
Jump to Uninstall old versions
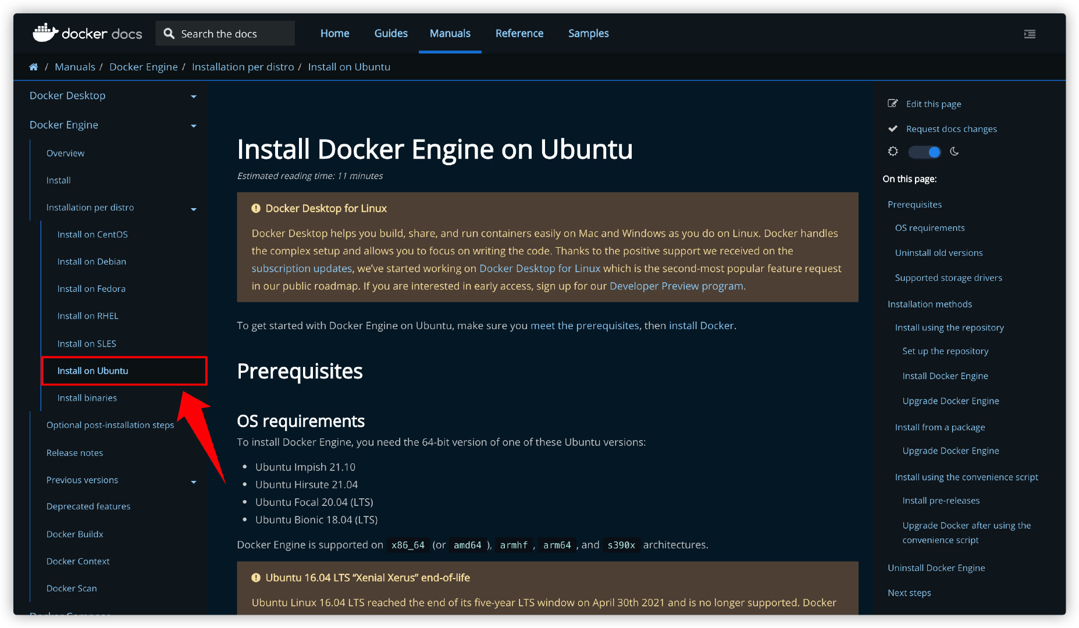(939, 253)
